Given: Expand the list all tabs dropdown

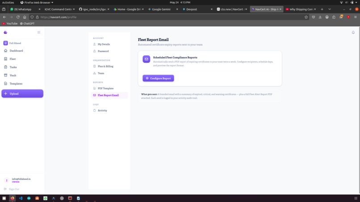Looking at the screenshot, I should [330, 9].
